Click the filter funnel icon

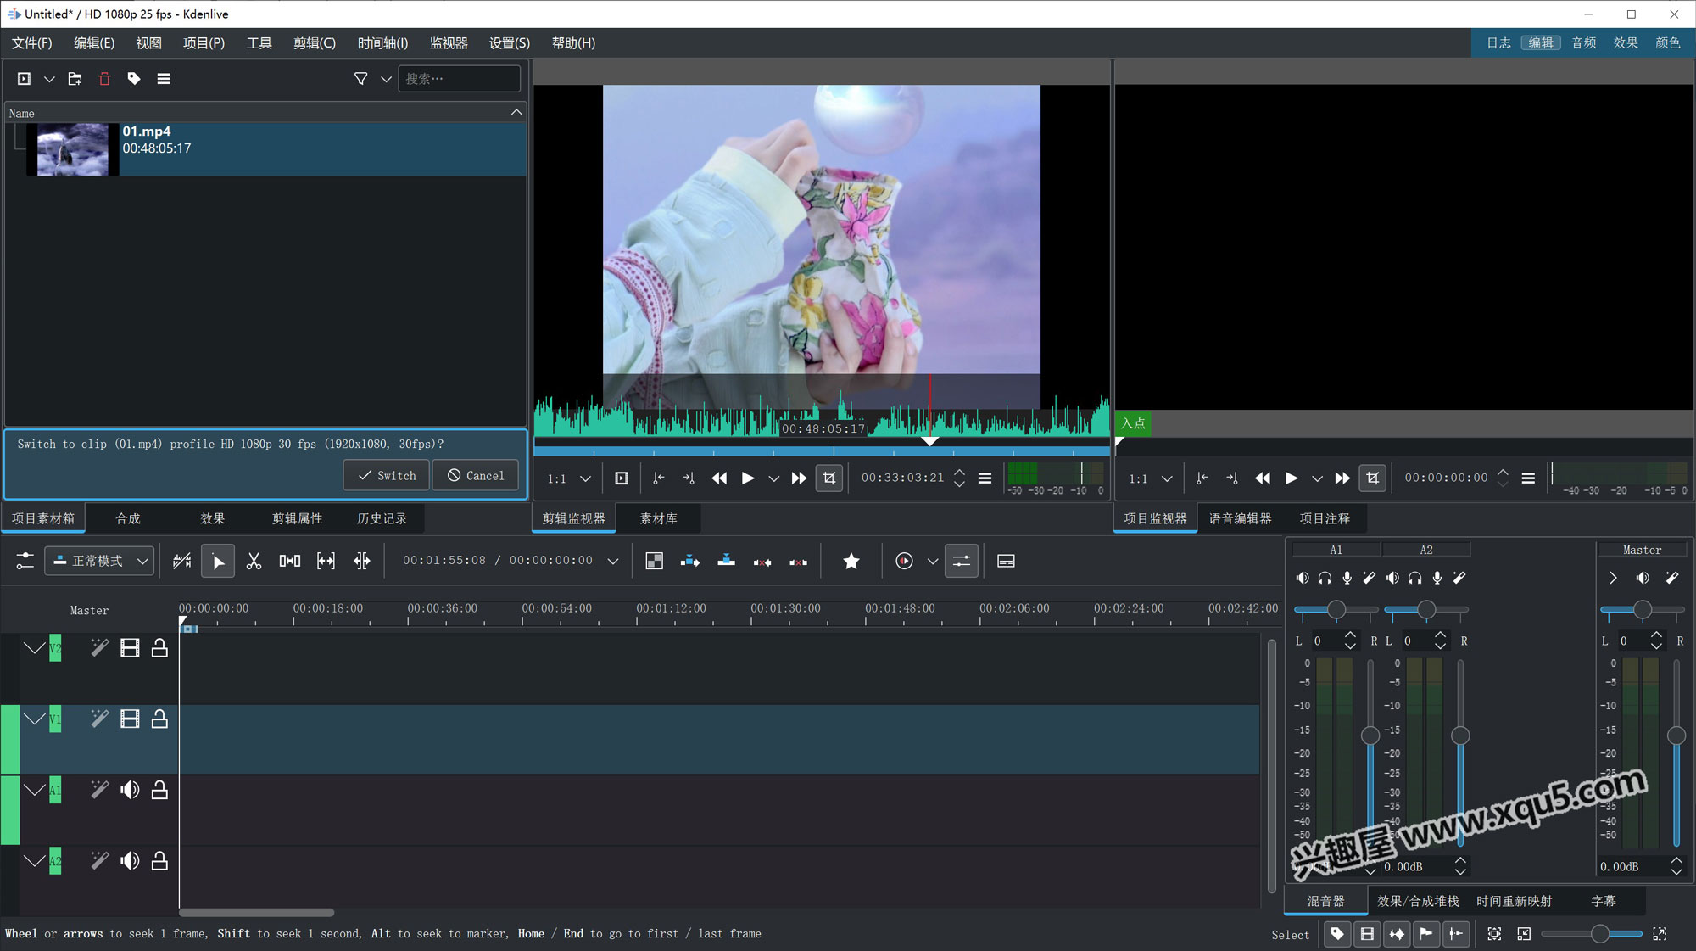[x=360, y=79]
